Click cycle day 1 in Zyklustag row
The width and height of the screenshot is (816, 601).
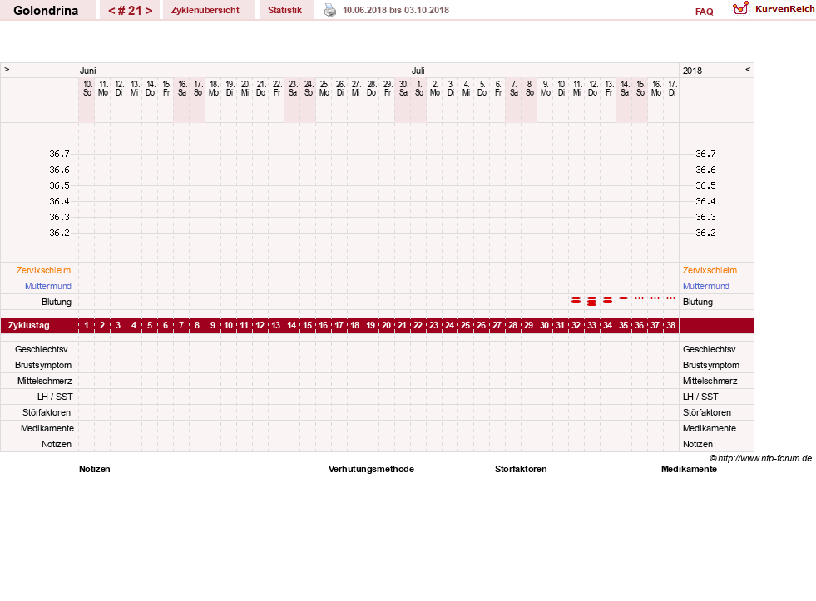click(87, 326)
